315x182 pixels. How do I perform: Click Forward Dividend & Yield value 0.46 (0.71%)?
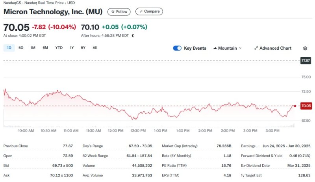300,156
